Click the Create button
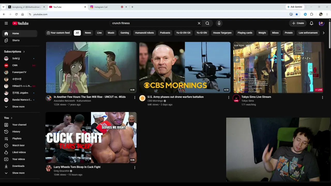This screenshot has width=331, height=186. click(298, 23)
